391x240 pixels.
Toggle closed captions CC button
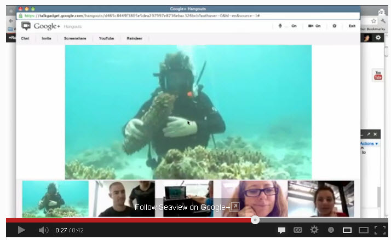point(298,230)
